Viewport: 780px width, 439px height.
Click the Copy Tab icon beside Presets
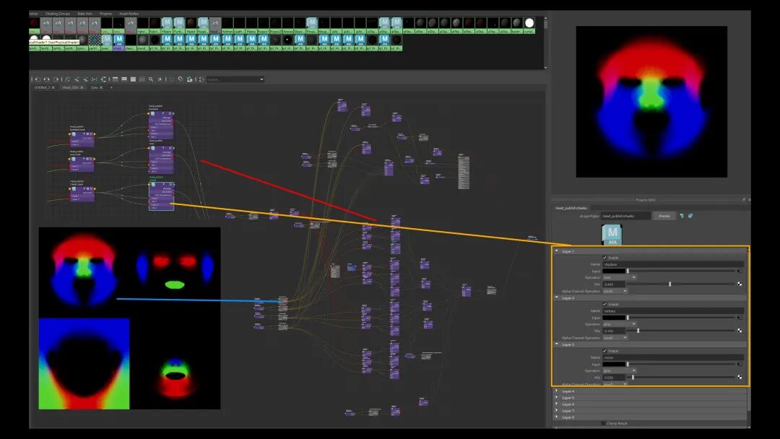click(682, 216)
